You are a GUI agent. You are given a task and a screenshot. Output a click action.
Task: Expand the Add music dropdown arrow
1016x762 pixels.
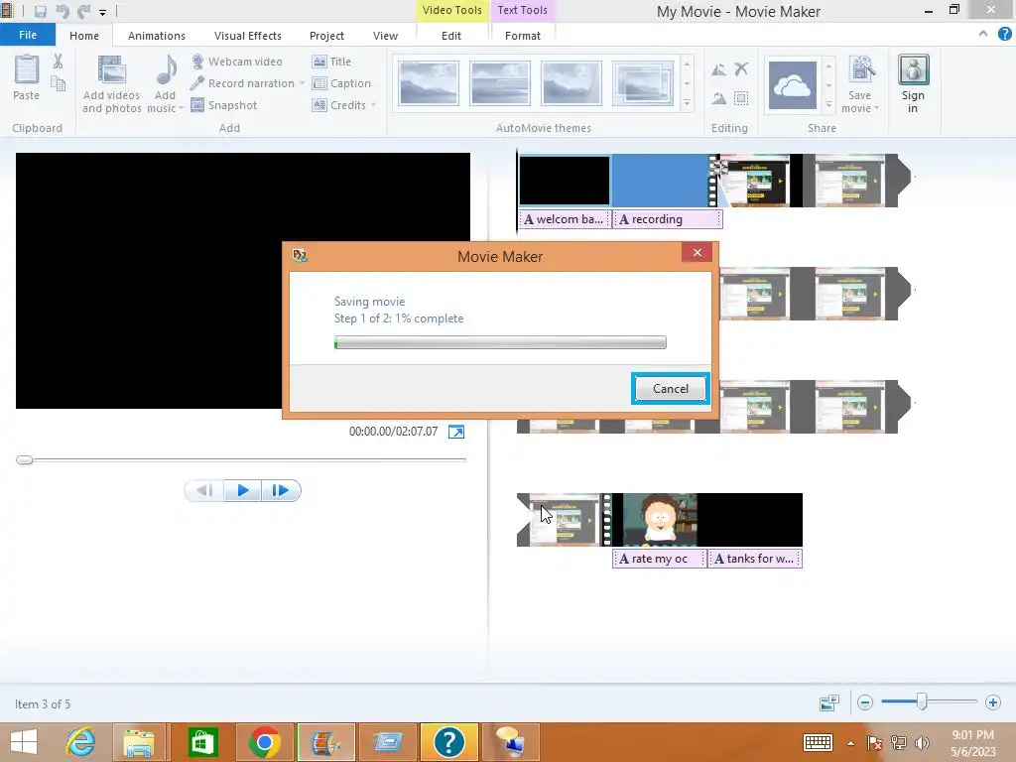click(182, 108)
